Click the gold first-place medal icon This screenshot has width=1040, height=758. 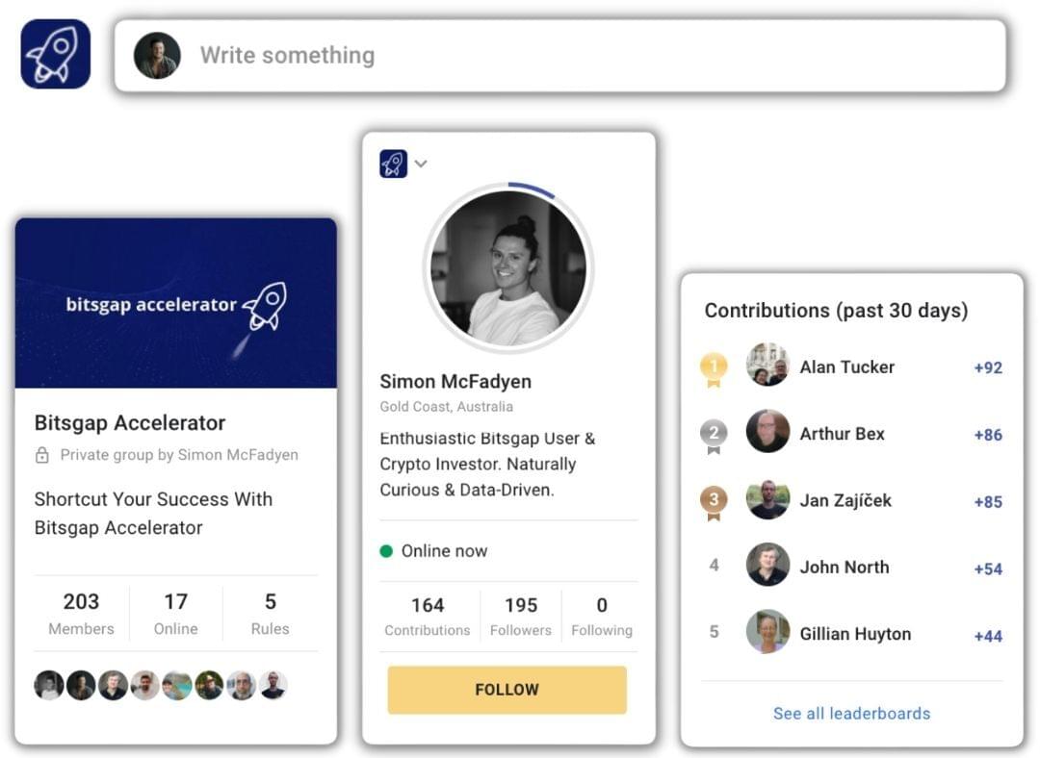(x=714, y=368)
